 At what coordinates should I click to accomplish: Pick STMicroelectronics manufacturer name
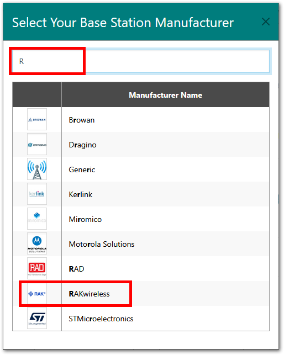coord(101,319)
